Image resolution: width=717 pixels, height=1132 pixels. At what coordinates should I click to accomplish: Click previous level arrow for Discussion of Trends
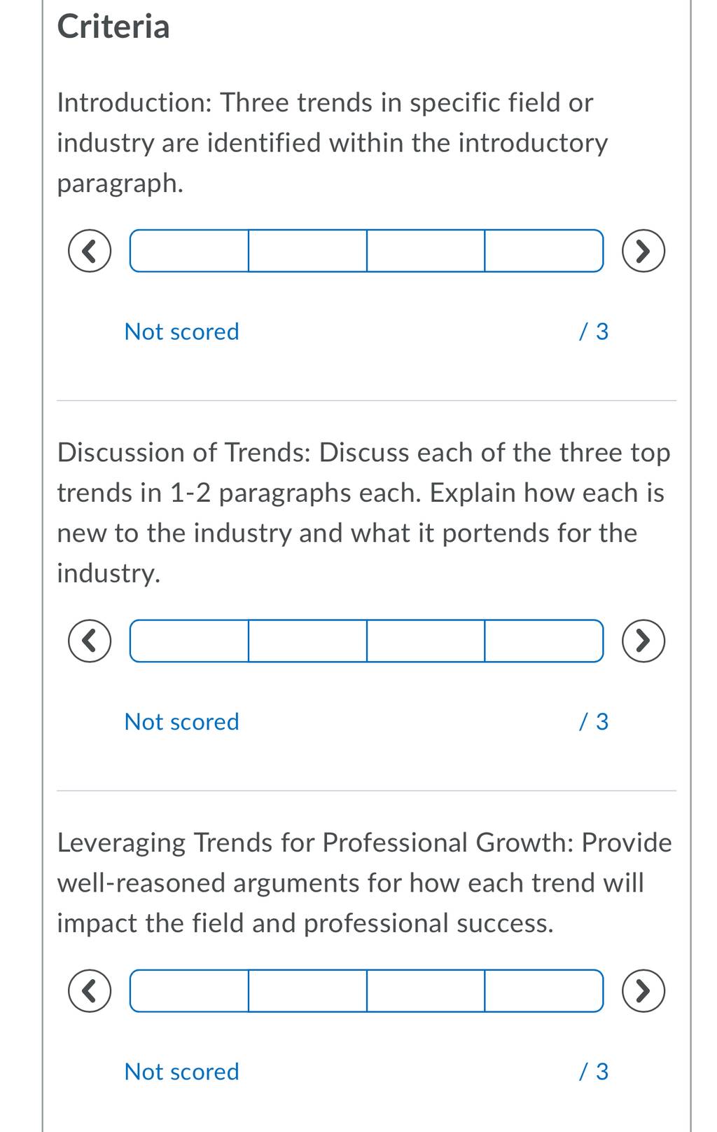(90, 641)
